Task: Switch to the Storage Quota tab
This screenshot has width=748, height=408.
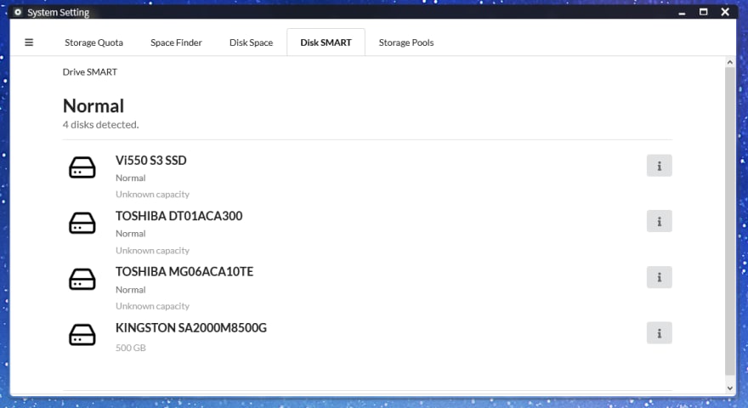Action: coord(94,42)
